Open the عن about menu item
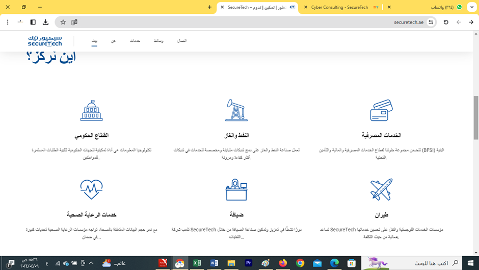Viewport: 479px width, 270px height. click(x=113, y=41)
